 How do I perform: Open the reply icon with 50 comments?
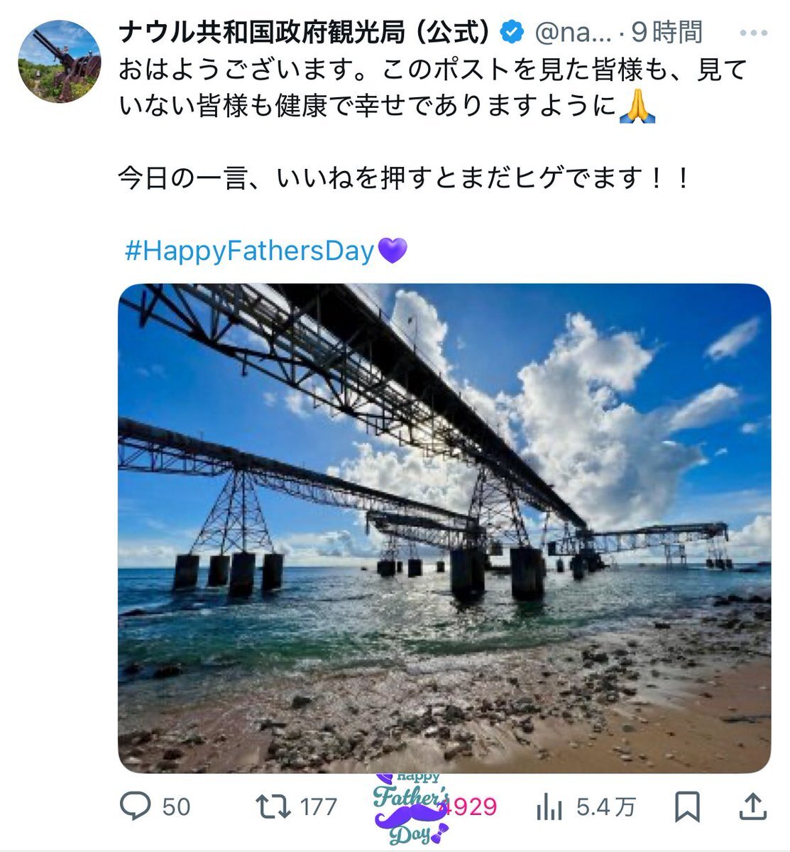135,807
